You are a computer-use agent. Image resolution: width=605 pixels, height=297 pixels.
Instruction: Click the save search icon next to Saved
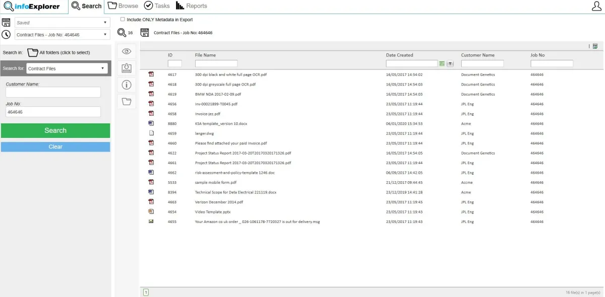coord(6,22)
